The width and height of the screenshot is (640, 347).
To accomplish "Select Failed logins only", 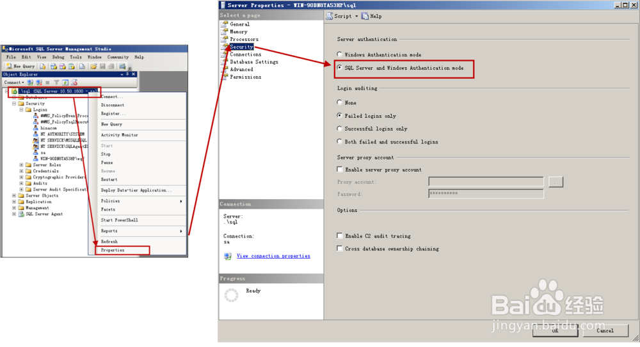I will [x=339, y=115].
